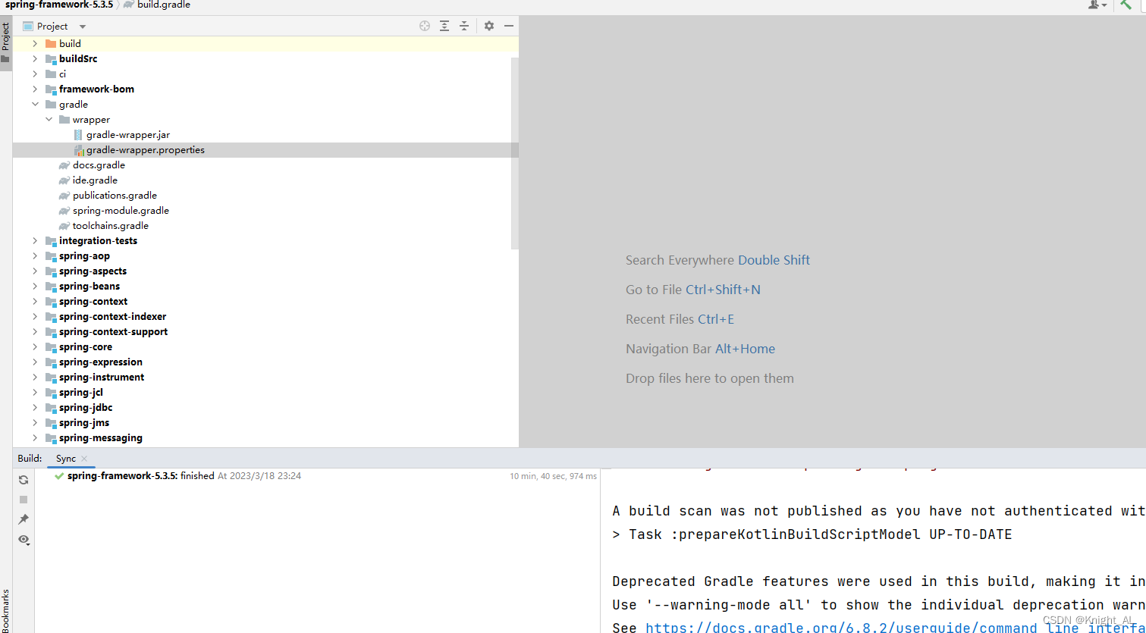Select the spring-jdbc module

pos(86,408)
